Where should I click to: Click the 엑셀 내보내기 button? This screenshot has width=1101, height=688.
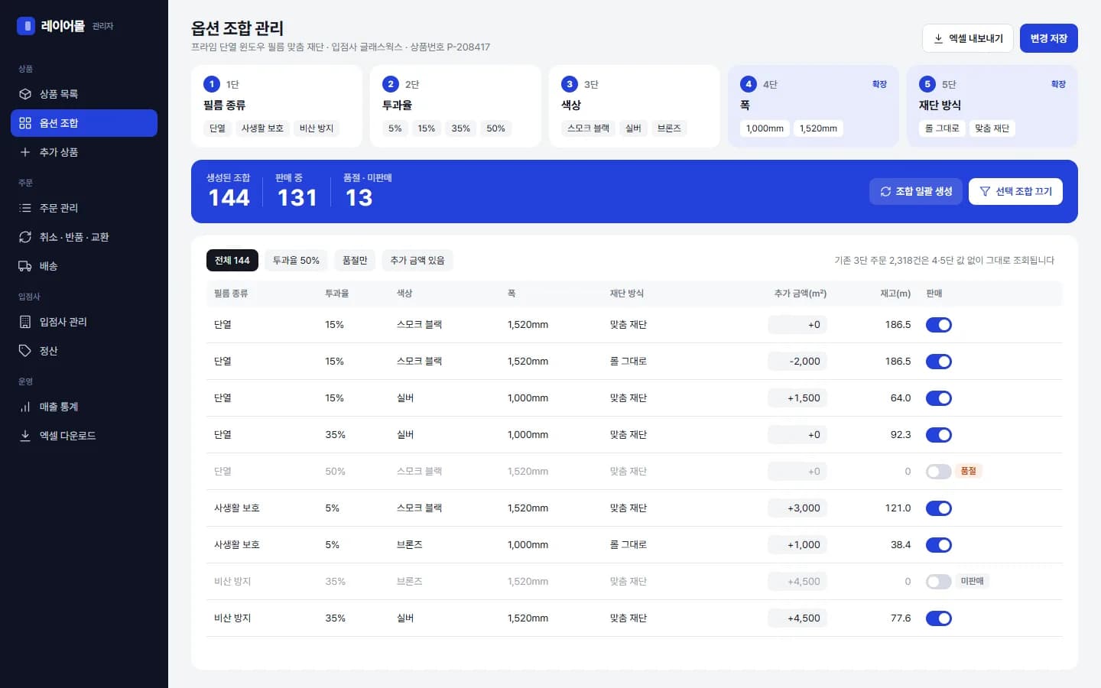pyautogui.click(x=968, y=38)
